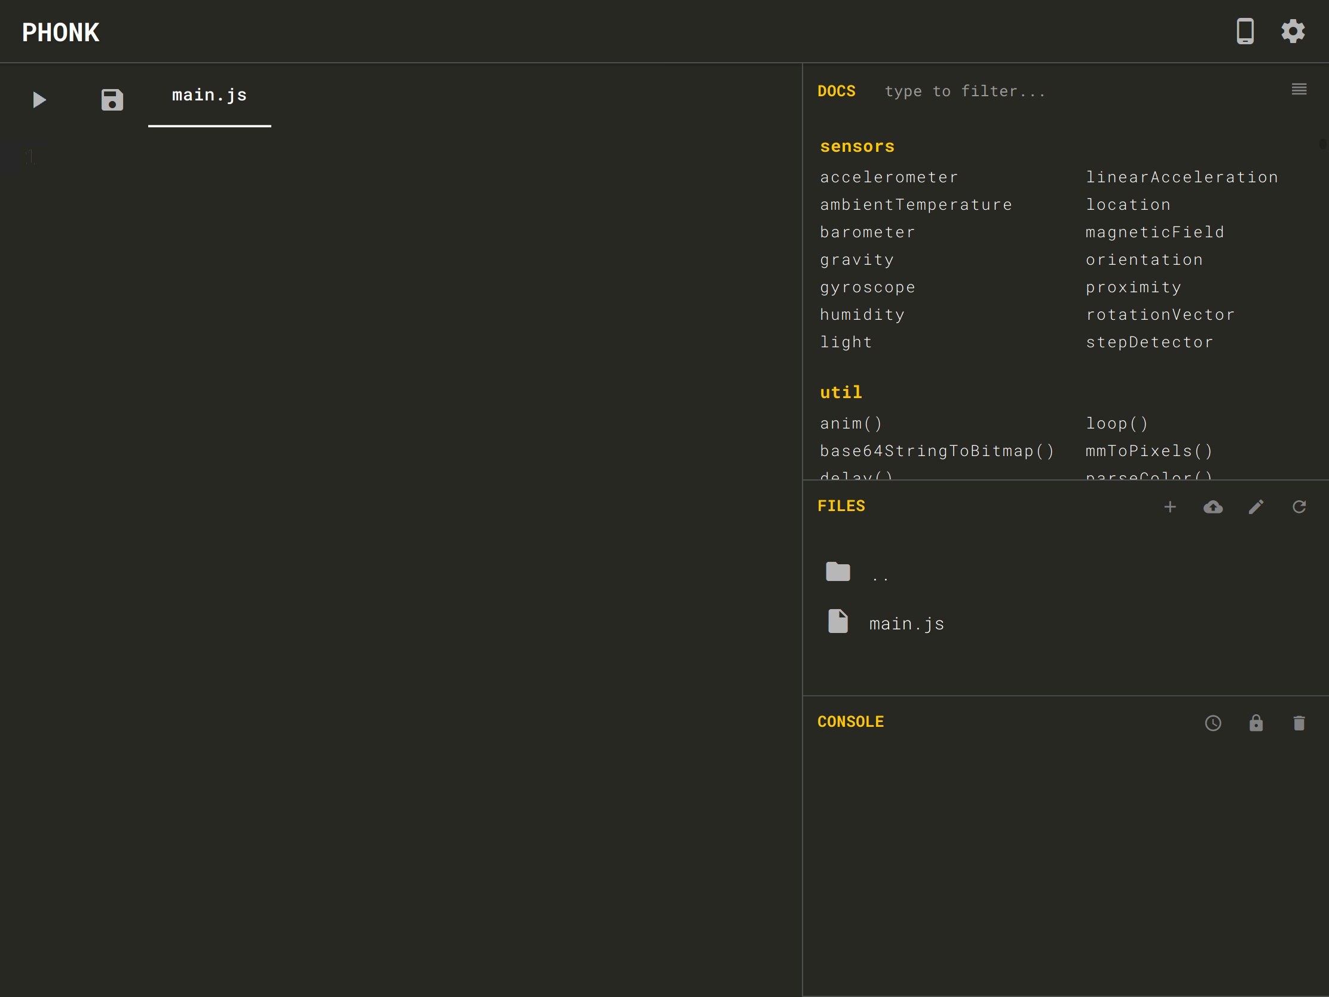Switch to the main.js editor tab
Screen dimensions: 1329x997
coord(209,96)
